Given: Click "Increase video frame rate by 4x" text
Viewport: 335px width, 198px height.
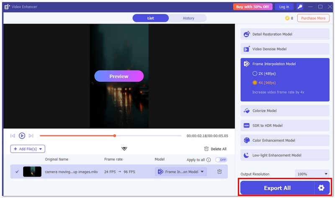Looking at the screenshot, I should 278,92.
